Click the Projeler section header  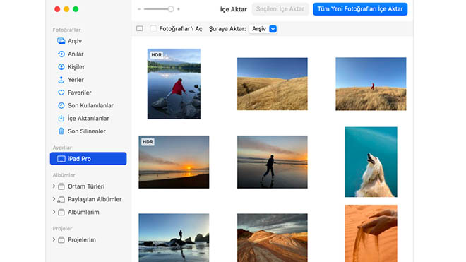pyautogui.click(x=62, y=228)
